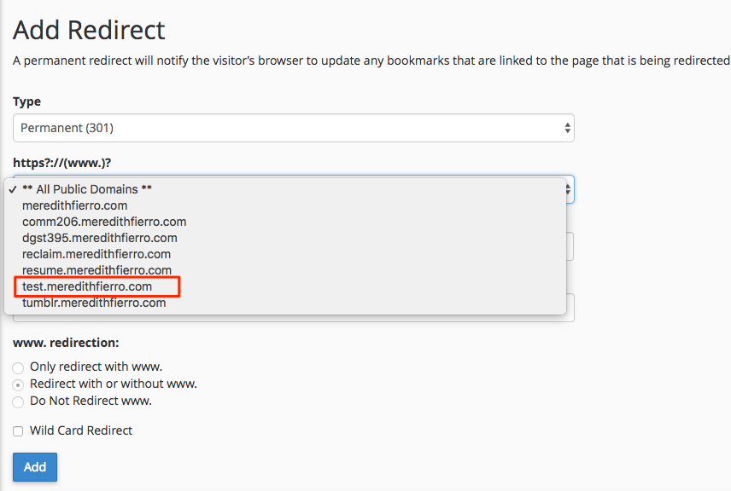Image resolution: width=731 pixels, height=491 pixels.
Task: Click the blue Add button
Action: [35, 467]
